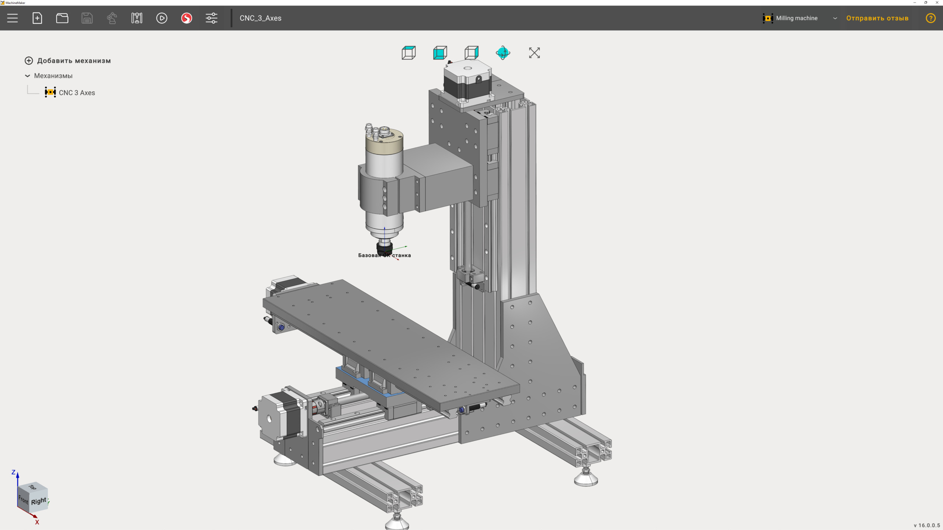Collapse the Механизмы tree section
943x530 pixels.
point(27,76)
